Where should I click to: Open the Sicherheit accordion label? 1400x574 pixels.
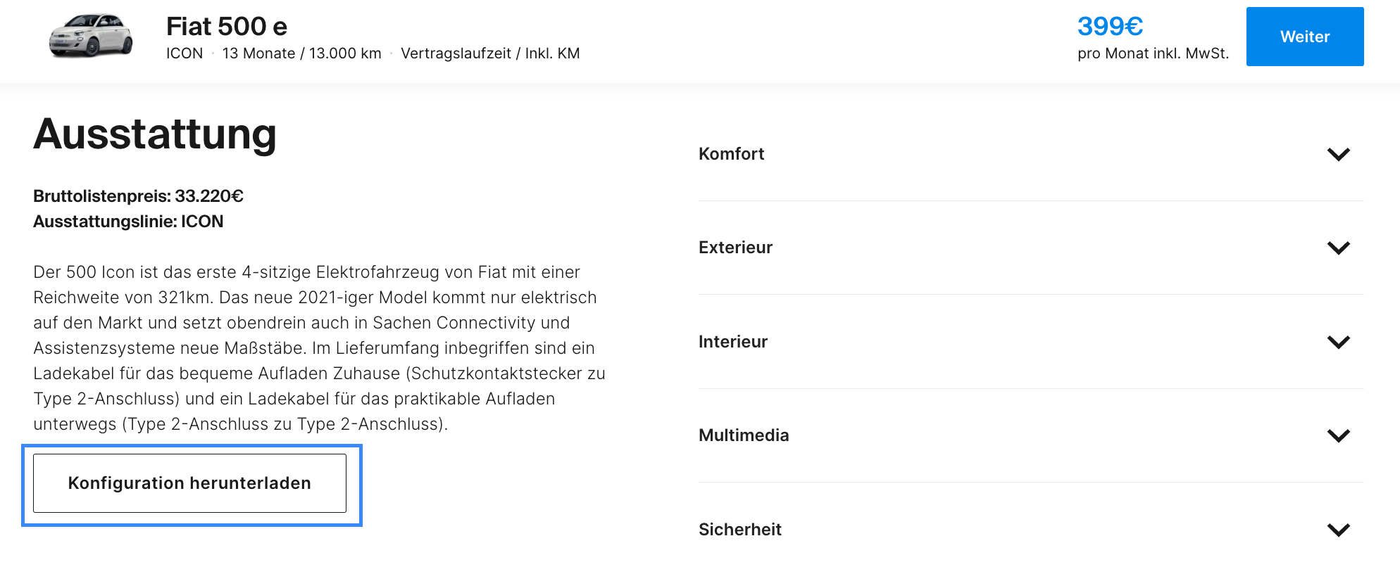pyautogui.click(x=740, y=530)
